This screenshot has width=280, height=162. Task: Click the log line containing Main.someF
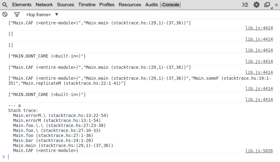(x=140, y=81)
